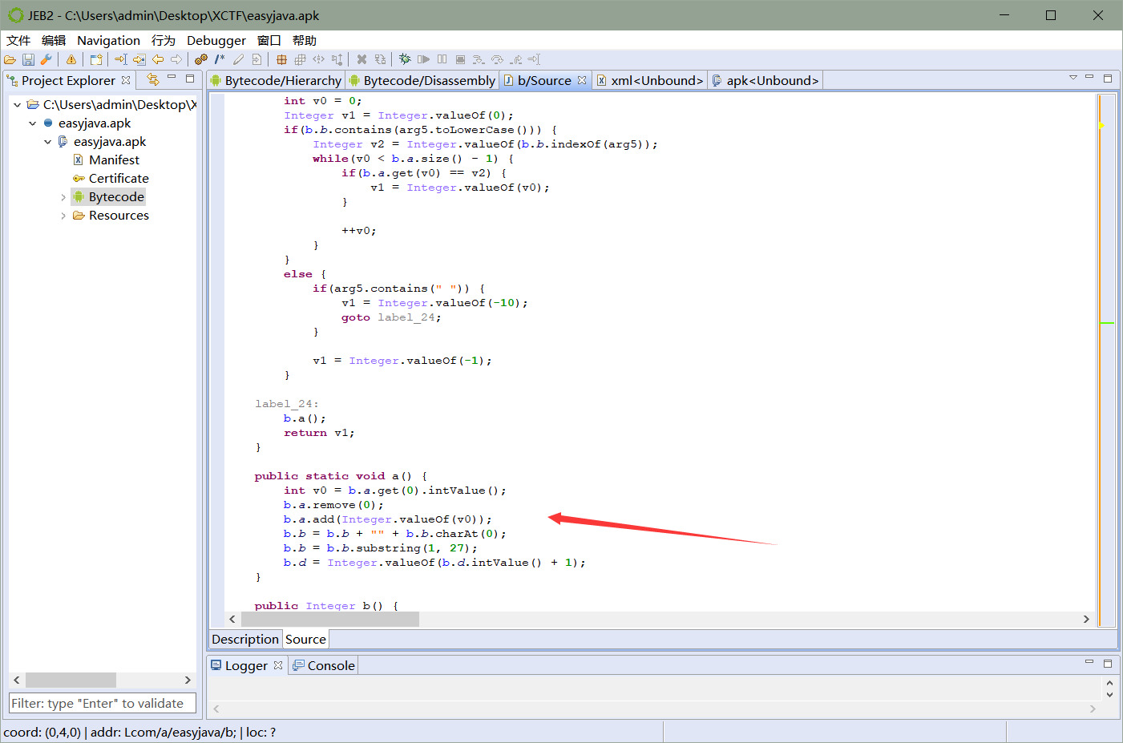The height and width of the screenshot is (743, 1123).
Task: Open the editor view menu dropdown triangle
Action: click(x=1073, y=78)
